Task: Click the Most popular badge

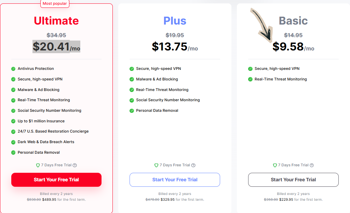Action: [x=55, y=3]
